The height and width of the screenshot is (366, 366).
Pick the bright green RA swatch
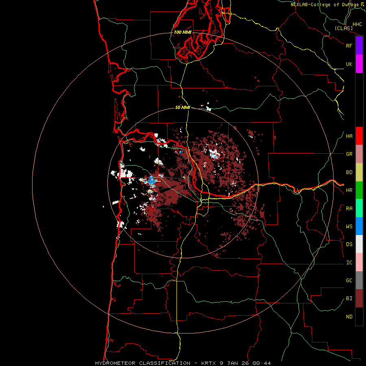point(359,208)
